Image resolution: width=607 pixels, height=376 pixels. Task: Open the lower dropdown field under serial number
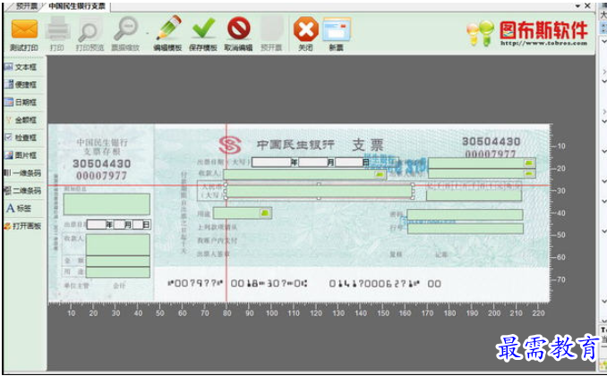coord(529,174)
